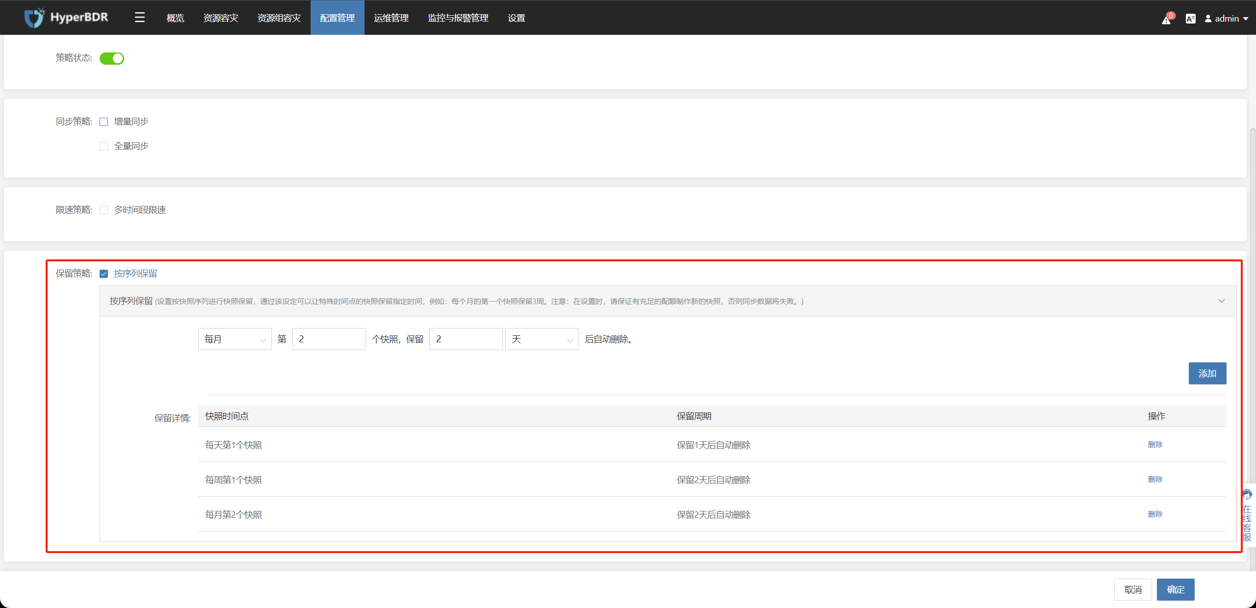Select the 配置管理 menu tab
Screen dimensions: 1256x608
click(338, 18)
